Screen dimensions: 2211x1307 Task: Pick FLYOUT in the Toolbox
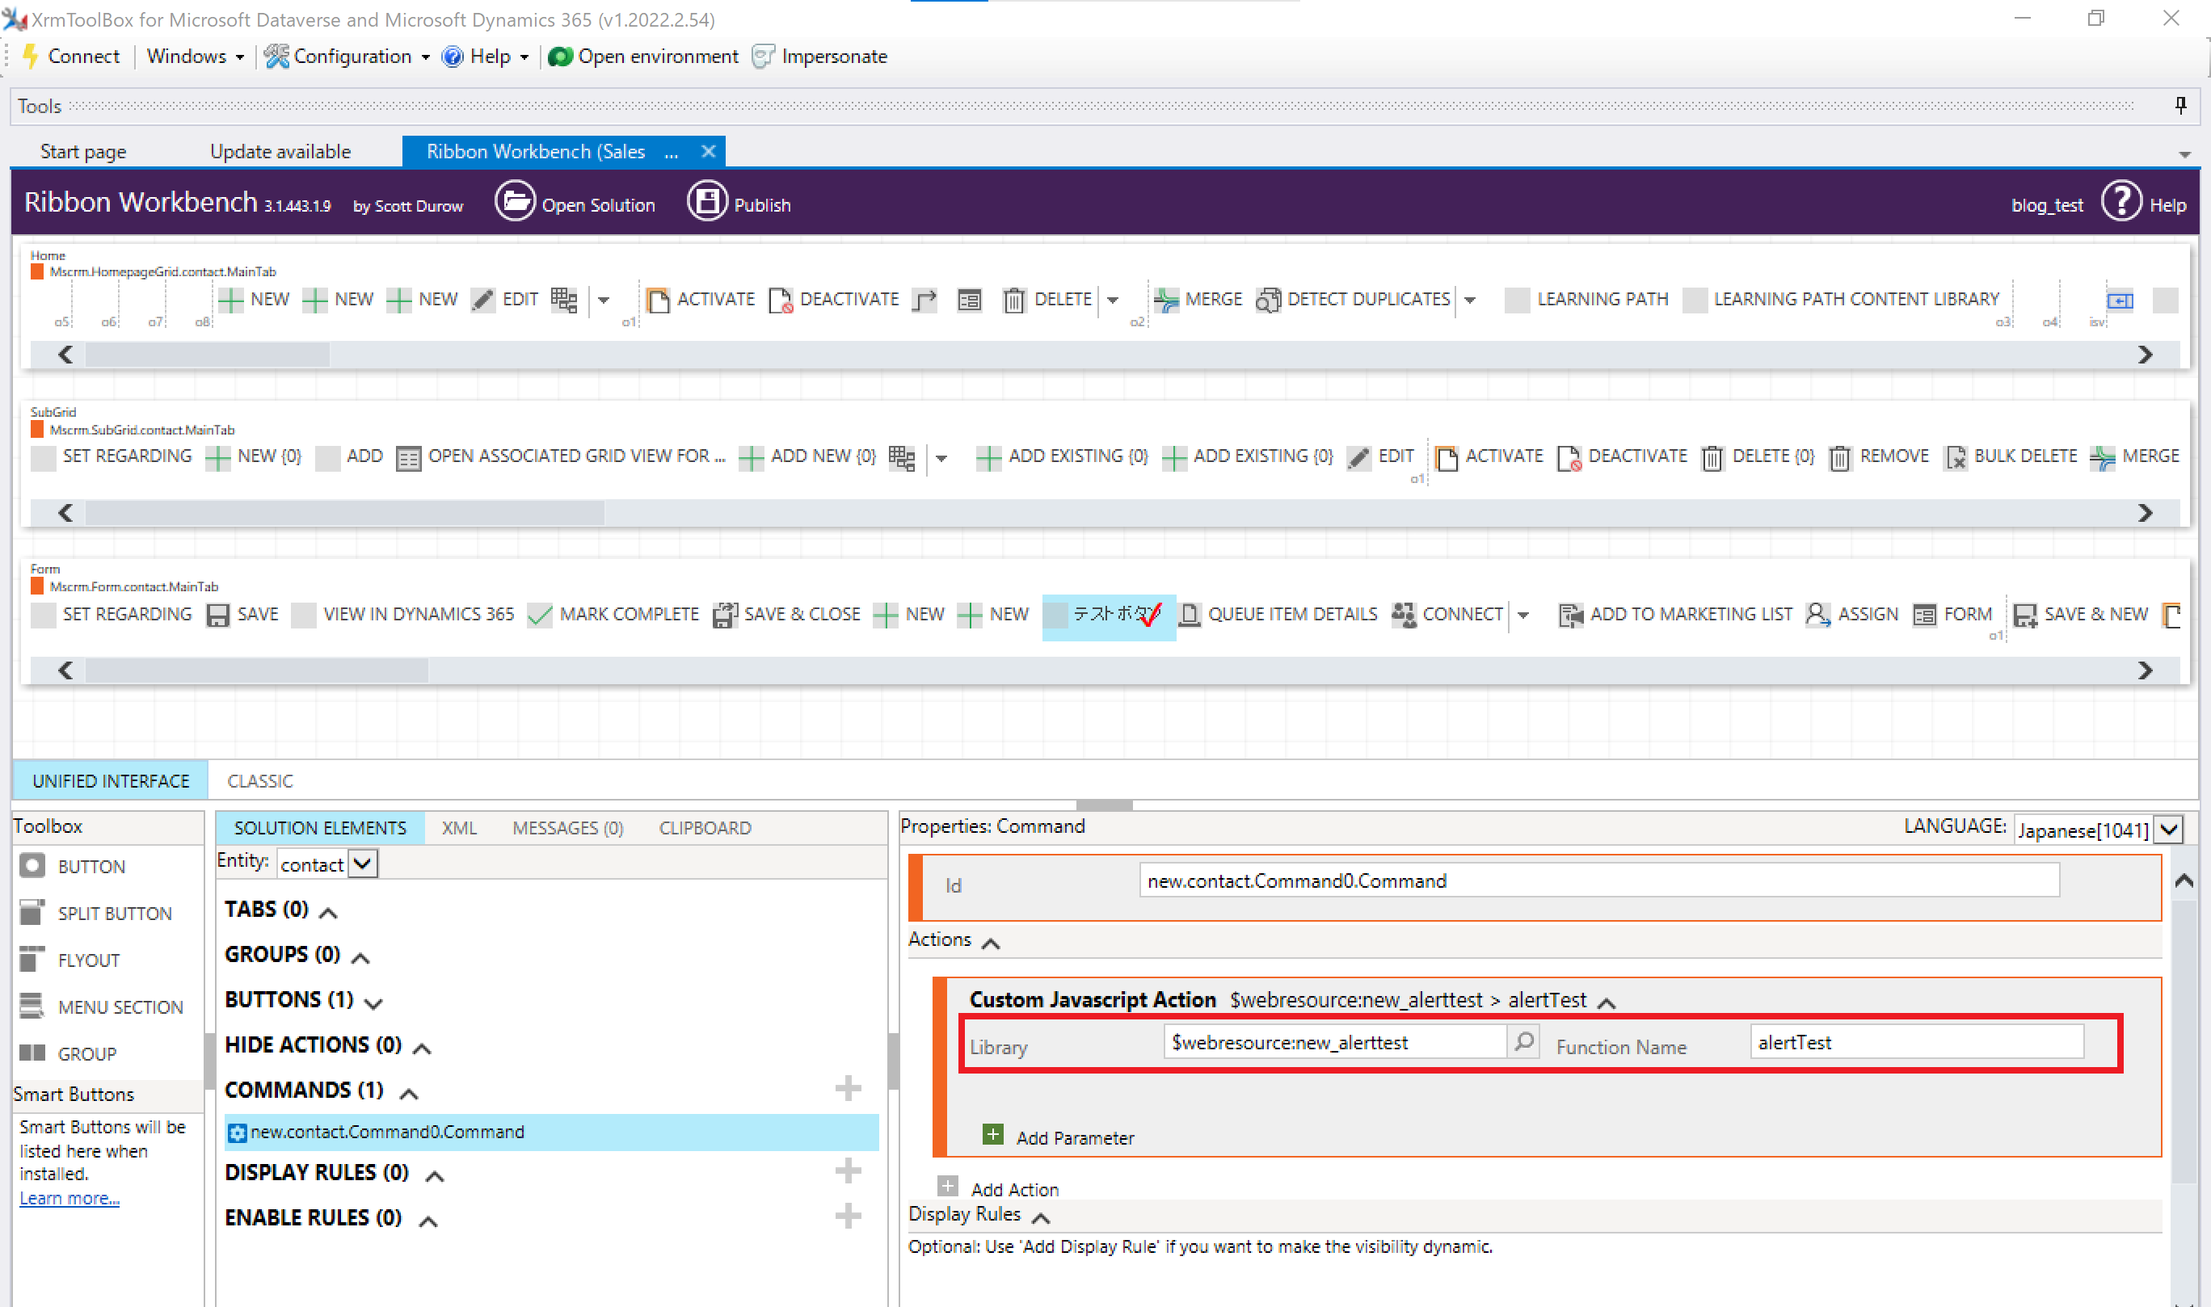[x=69, y=959]
